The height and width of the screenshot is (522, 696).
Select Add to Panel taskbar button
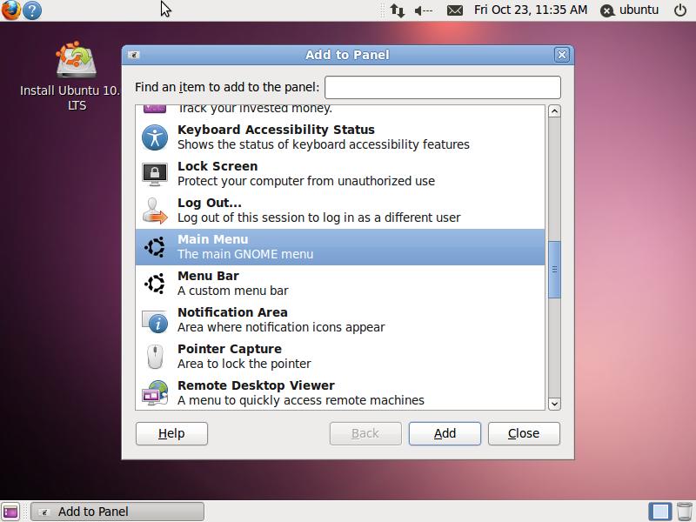(x=117, y=512)
